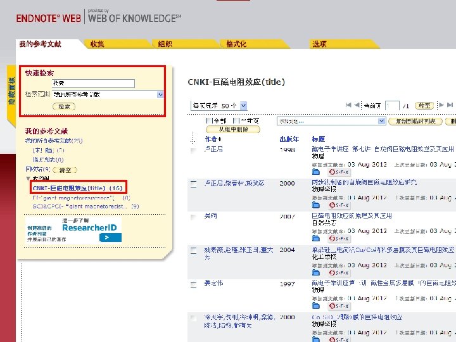Go to last page icon
Screen dimensions: 456x342
click(450, 105)
